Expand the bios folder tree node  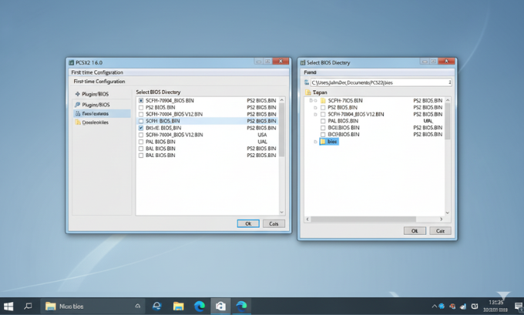tap(314, 142)
